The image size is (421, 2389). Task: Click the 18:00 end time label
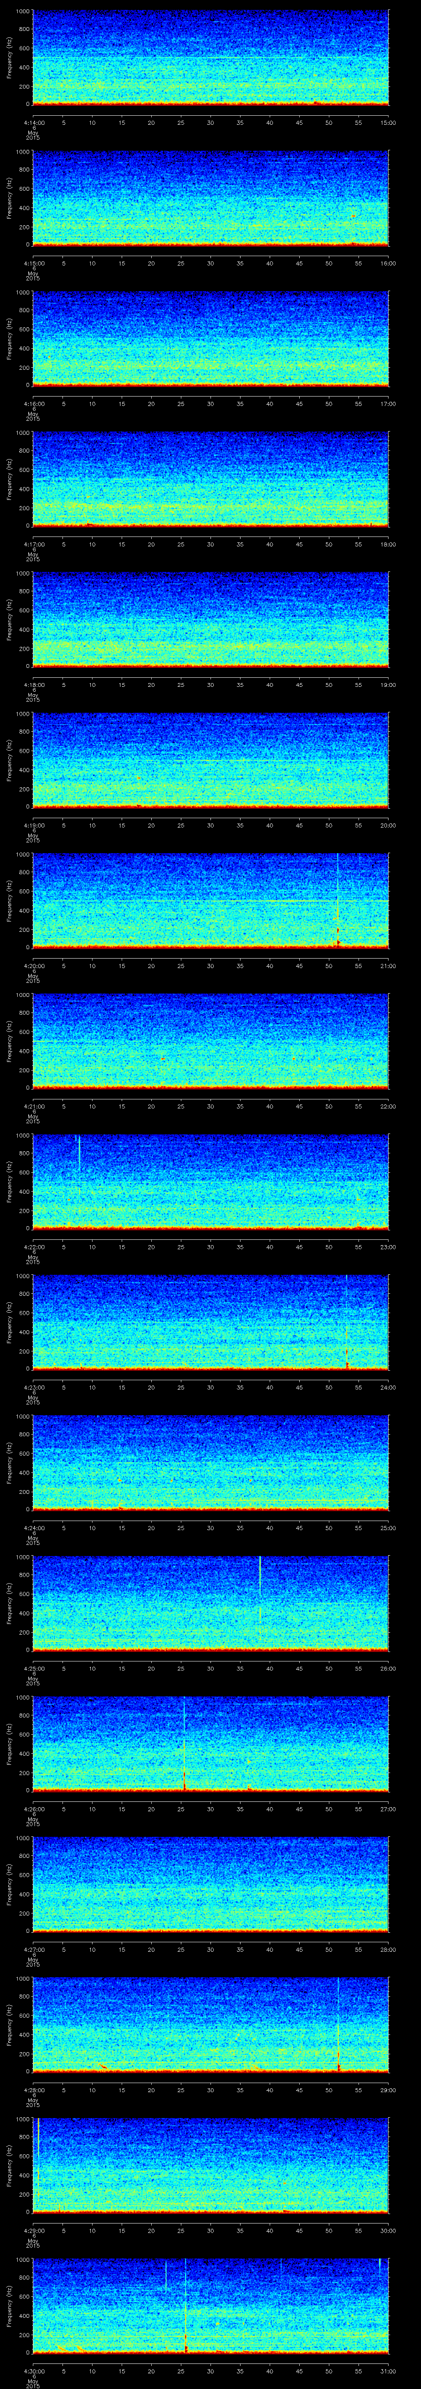click(389, 544)
